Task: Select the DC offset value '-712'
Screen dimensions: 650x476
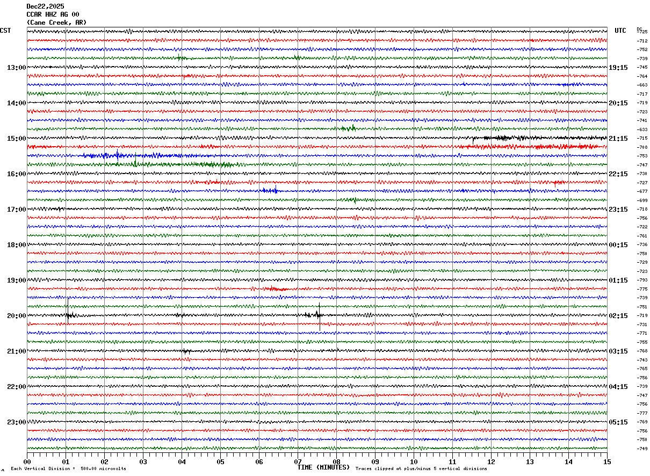Action: (x=642, y=41)
